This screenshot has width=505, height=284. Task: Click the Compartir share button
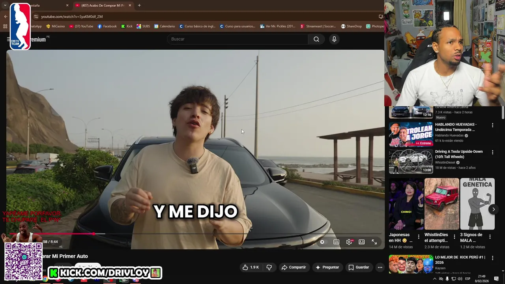point(294,267)
